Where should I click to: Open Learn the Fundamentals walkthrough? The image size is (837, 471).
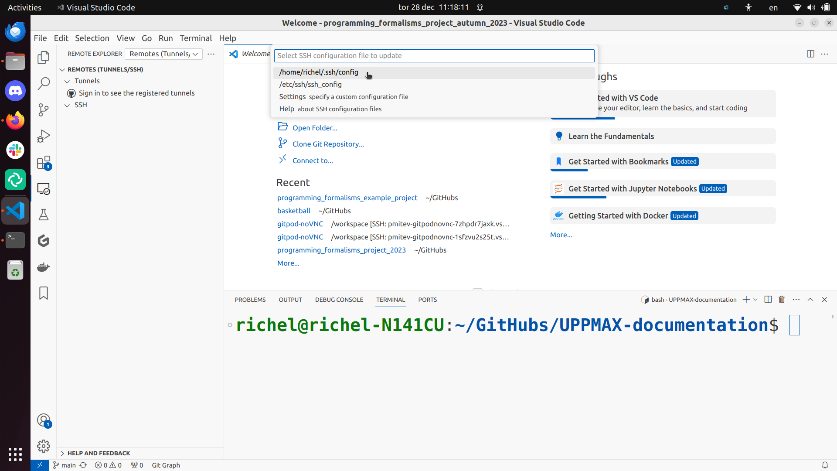pyautogui.click(x=663, y=137)
